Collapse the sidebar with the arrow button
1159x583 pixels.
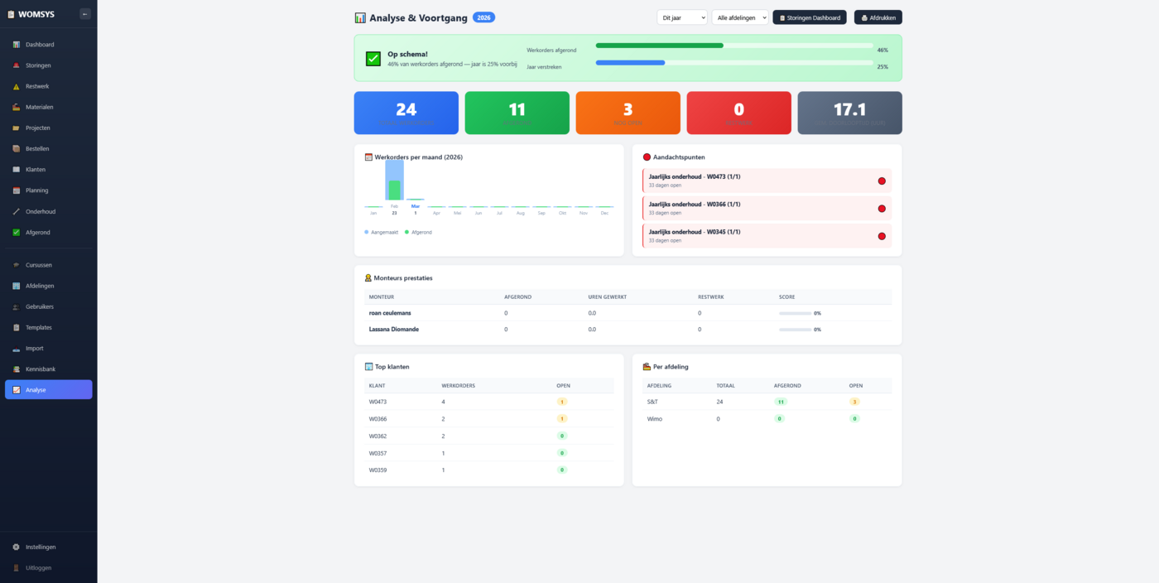pos(85,13)
